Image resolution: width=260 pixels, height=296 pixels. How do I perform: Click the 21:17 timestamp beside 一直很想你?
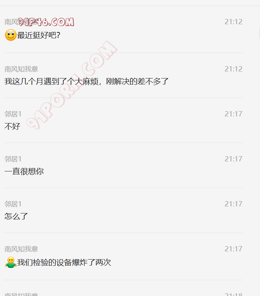[x=234, y=159]
